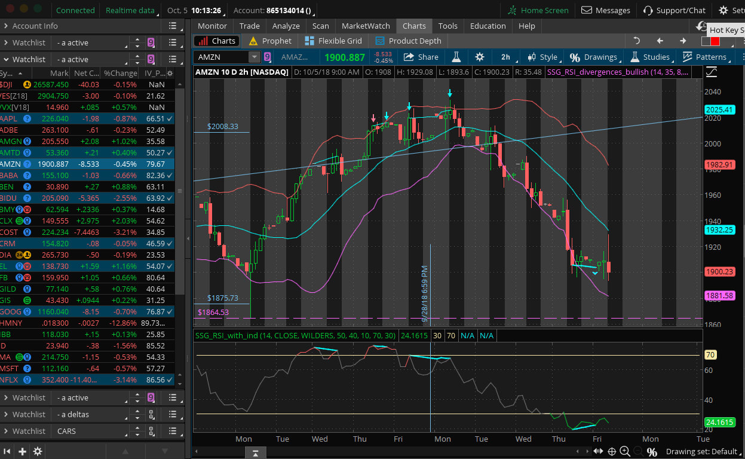Screen dimensions: 745x459
Task: Click the chart horizontal scrollbar's expand button
Action: 255,452
